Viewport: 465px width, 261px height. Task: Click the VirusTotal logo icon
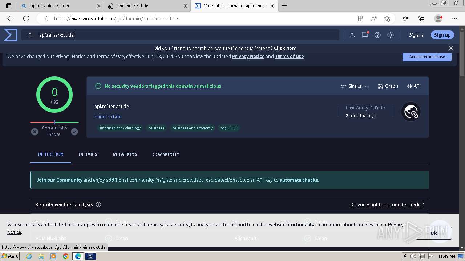click(11, 35)
